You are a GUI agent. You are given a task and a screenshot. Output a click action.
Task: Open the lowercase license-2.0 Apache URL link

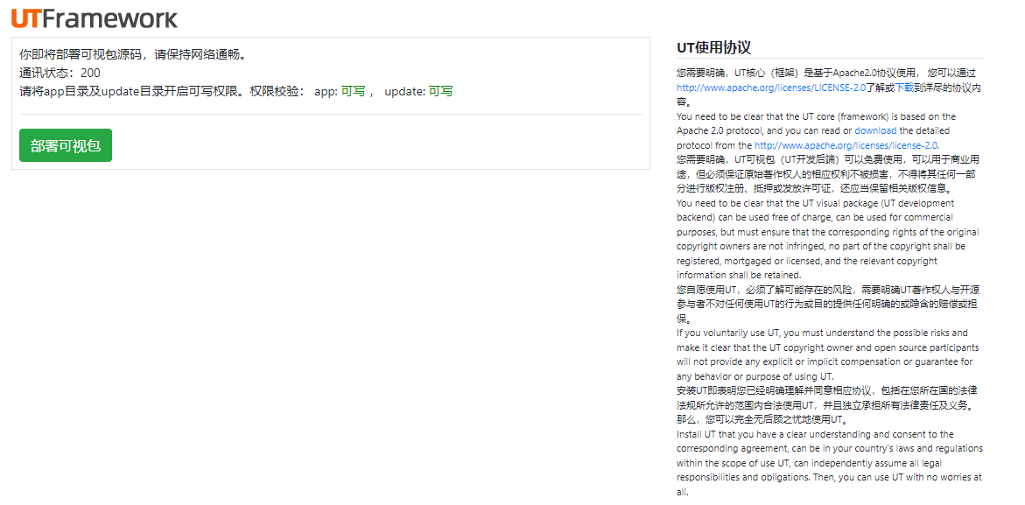(x=846, y=145)
